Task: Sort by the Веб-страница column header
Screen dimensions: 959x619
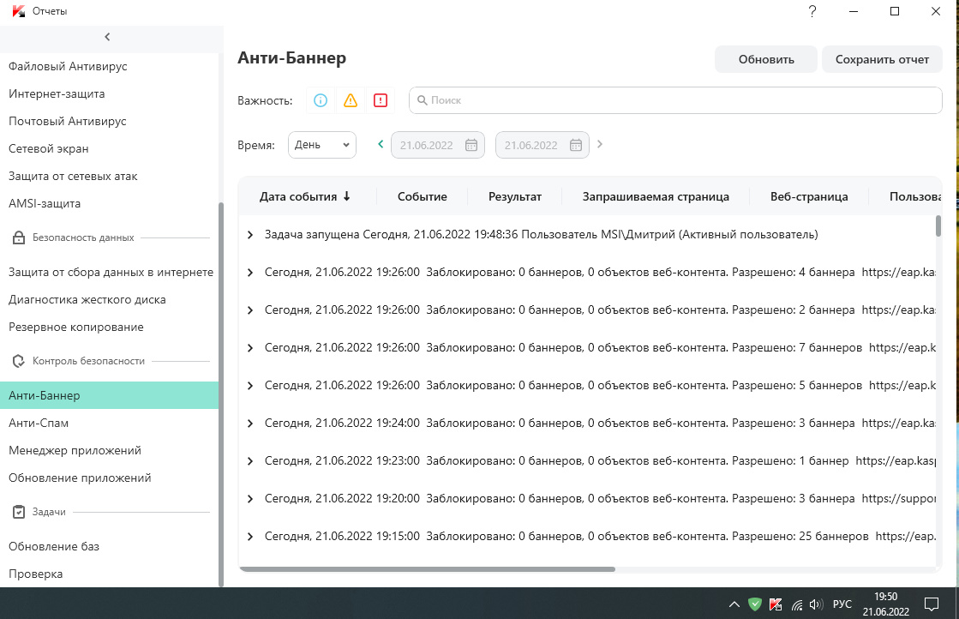Action: click(x=809, y=196)
